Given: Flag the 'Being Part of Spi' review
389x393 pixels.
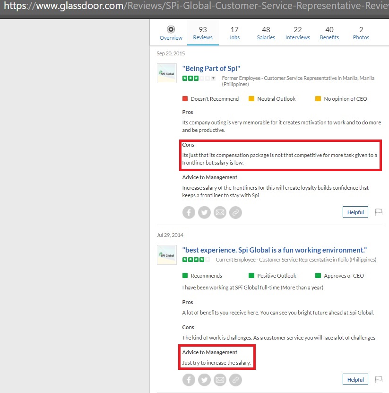Looking at the screenshot, I should pyautogui.click(x=379, y=212).
